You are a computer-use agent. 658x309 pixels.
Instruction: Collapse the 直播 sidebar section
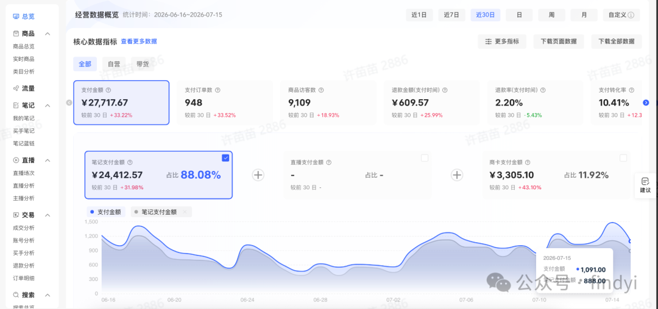(x=48, y=161)
